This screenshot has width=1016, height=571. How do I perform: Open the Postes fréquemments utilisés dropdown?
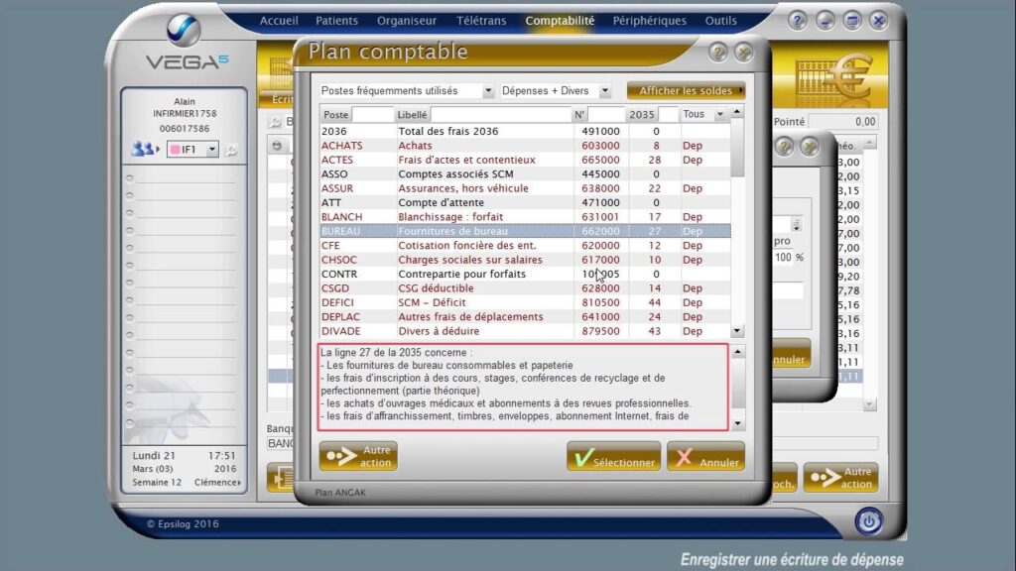click(490, 90)
